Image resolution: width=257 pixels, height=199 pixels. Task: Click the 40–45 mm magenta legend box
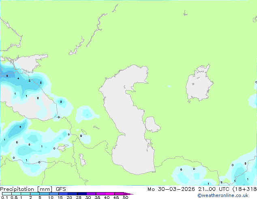coord(110,194)
